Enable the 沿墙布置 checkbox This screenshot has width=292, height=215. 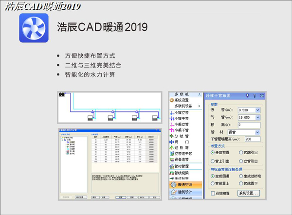(213, 194)
